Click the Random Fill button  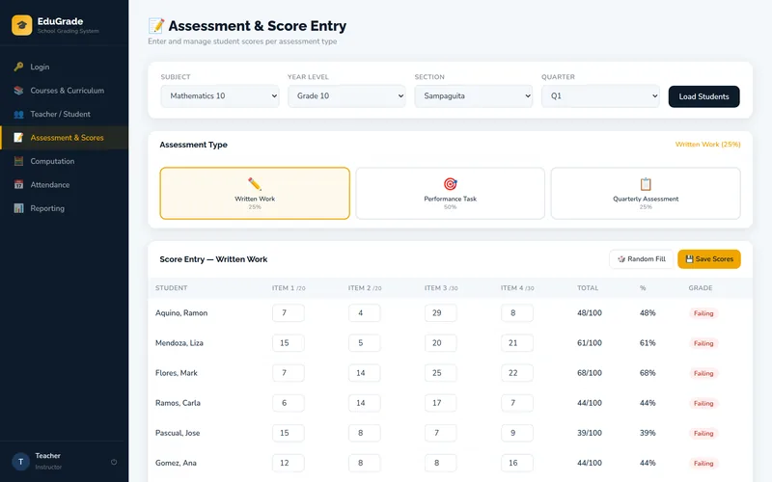tap(641, 259)
